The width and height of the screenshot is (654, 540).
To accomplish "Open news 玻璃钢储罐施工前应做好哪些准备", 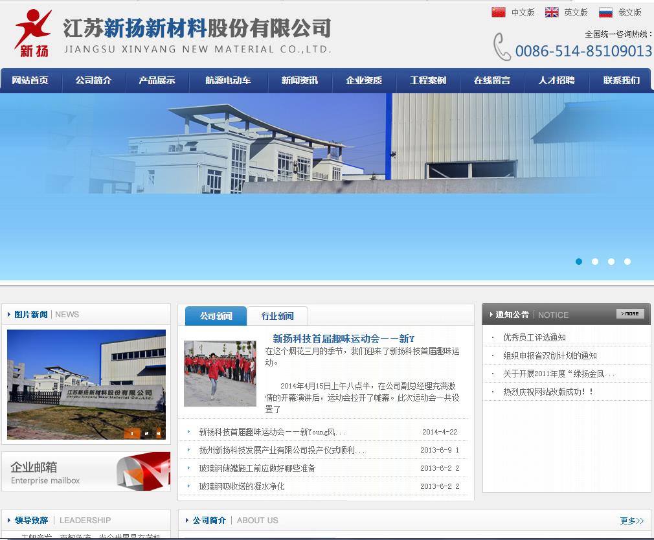I will pos(257,468).
